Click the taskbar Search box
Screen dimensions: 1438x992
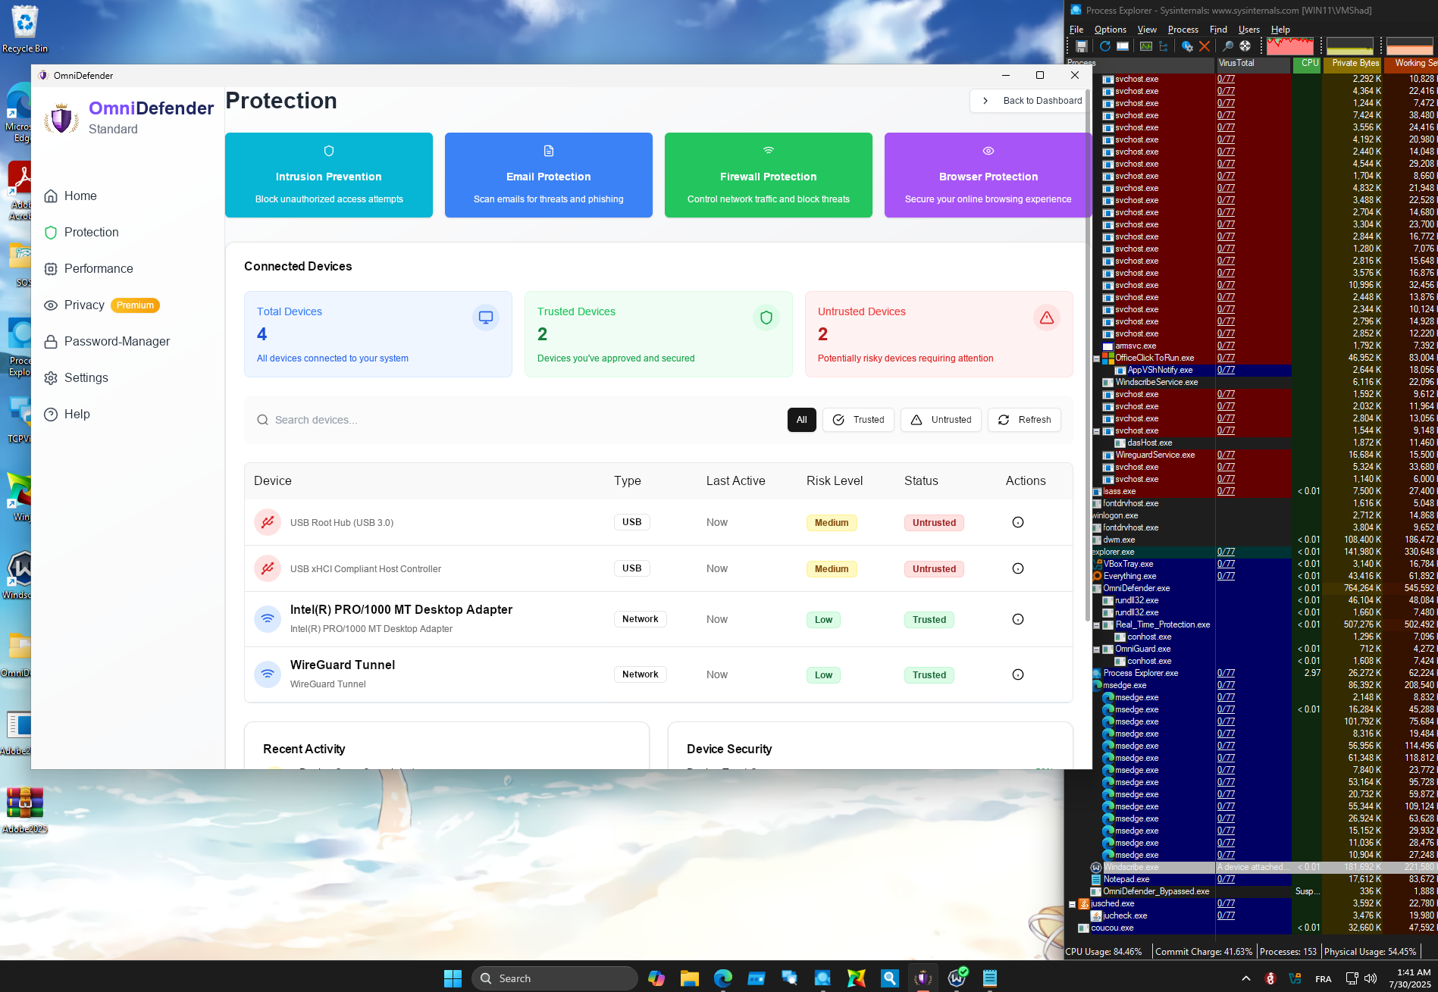pyautogui.click(x=554, y=978)
